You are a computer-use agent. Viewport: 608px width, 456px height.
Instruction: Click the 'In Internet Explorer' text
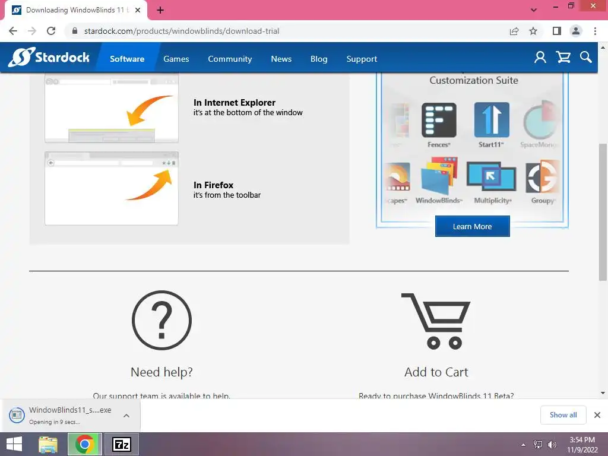[234, 102]
